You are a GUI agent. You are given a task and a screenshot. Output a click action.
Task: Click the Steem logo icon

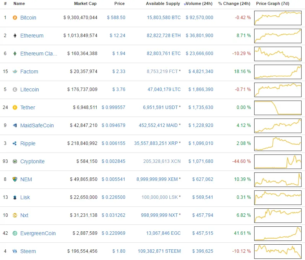tap(15, 251)
